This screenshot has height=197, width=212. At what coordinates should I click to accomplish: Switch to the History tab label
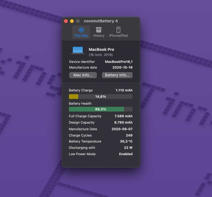coord(99,35)
